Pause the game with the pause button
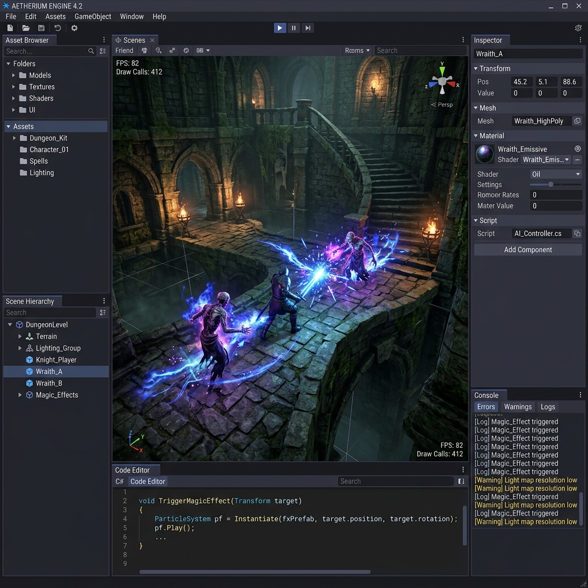Screen dimensions: 588x588 pyautogui.click(x=293, y=28)
